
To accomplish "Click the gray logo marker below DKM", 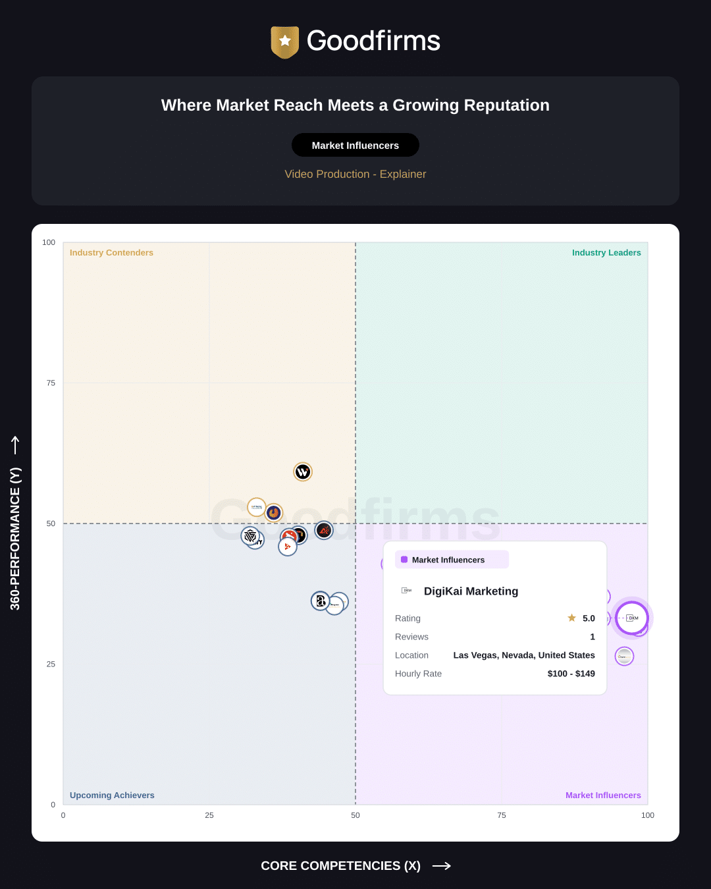I will [x=624, y=656].
